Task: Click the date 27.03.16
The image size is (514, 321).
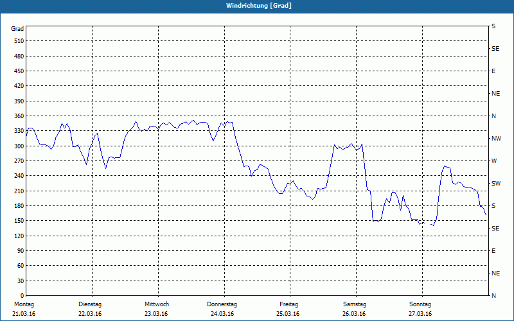Action: coord(420,314)
